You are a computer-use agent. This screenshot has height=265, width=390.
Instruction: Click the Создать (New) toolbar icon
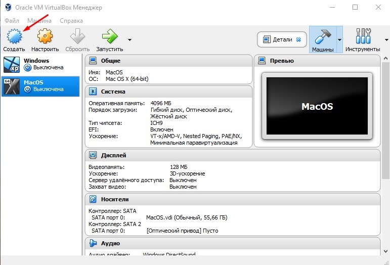coord(14,37)
